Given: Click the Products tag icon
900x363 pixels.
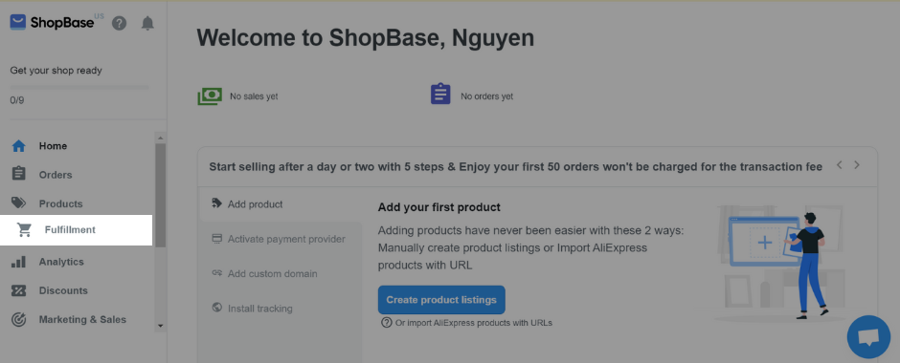Looking at the screenshot, I should (x=19, y=203).
